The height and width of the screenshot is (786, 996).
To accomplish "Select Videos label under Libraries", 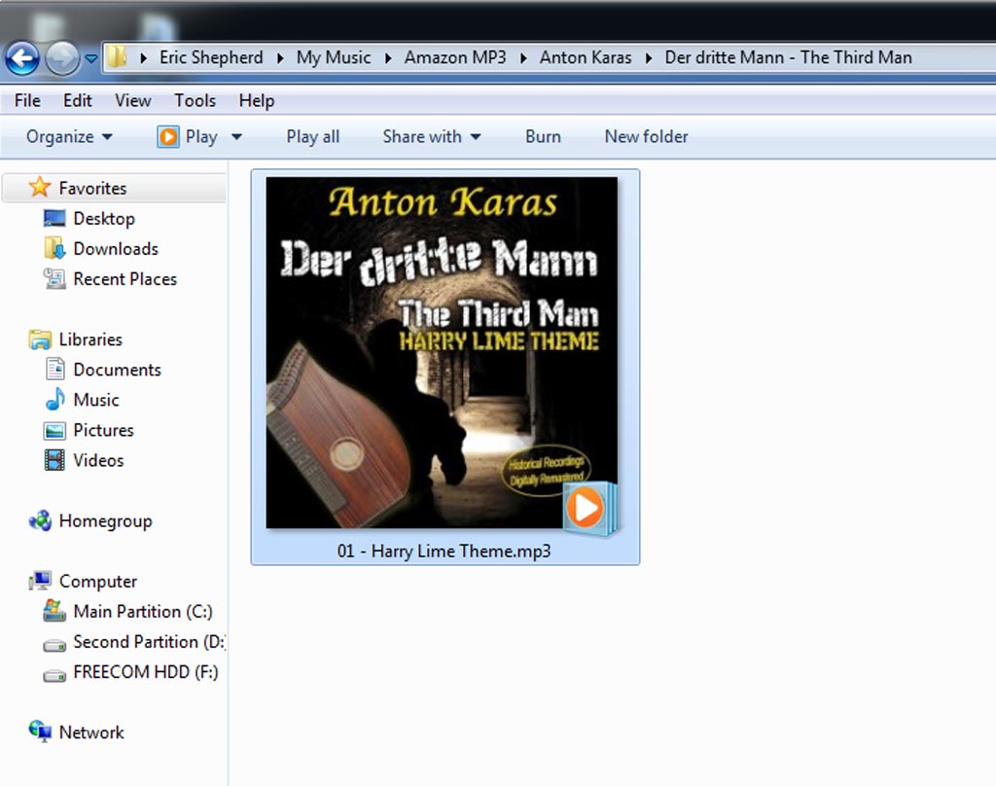I will [98, 460].
